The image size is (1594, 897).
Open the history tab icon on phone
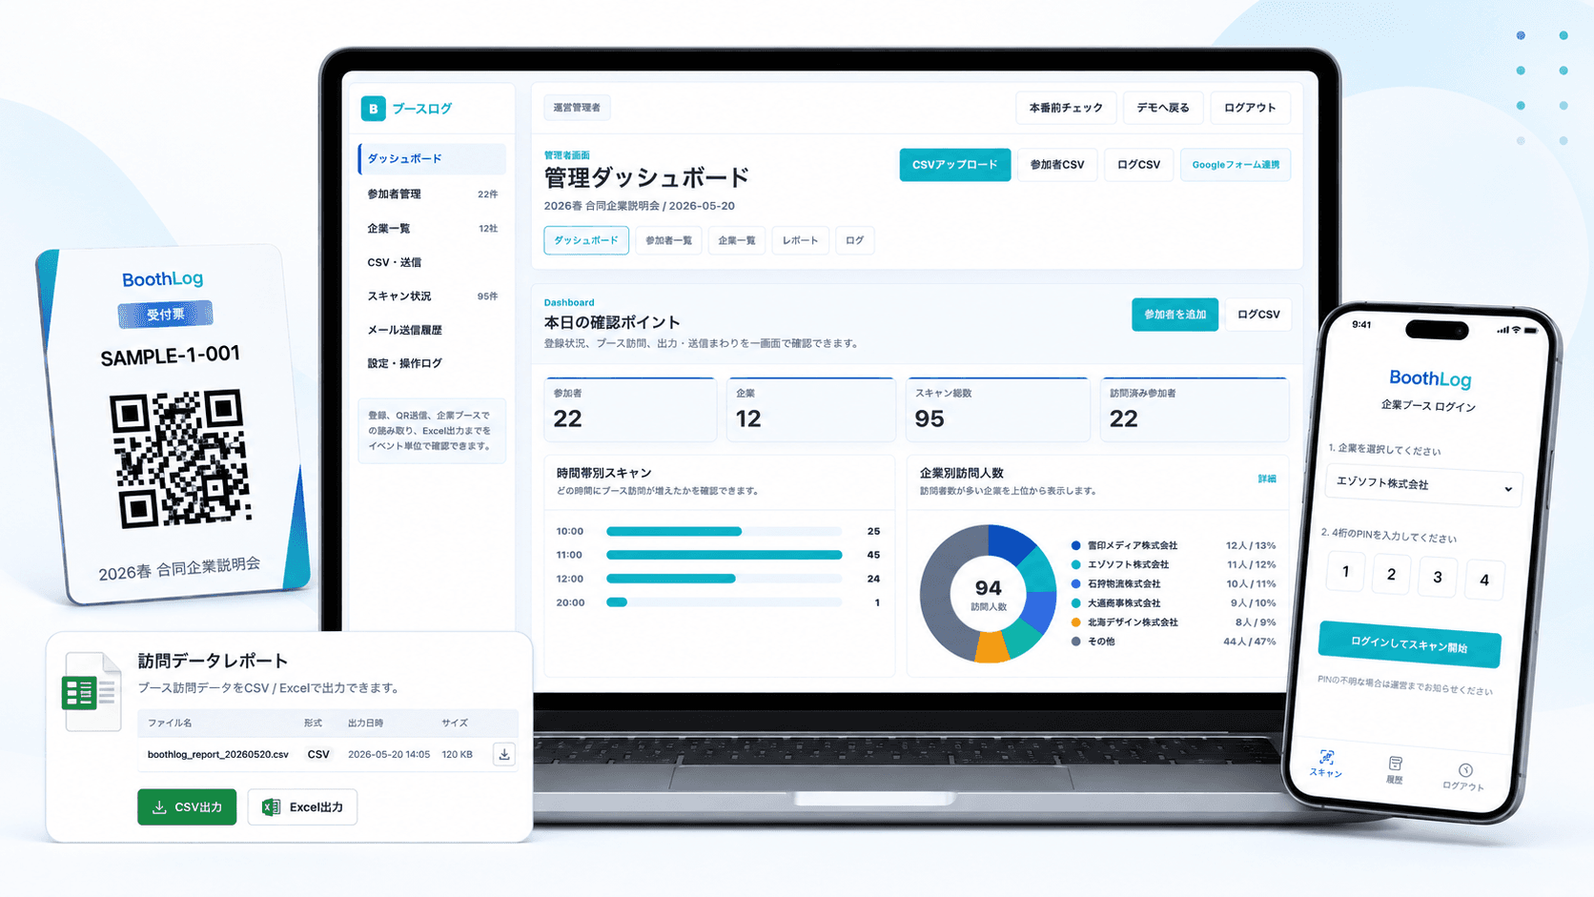pyautogui.click(x=1396, y=764)
